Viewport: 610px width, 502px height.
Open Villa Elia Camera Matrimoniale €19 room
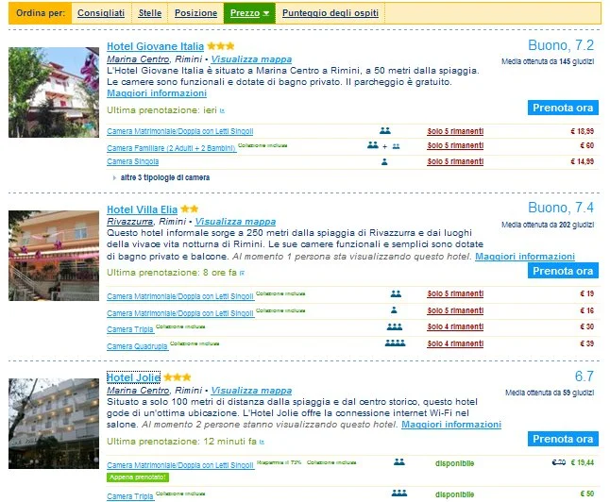click(180, 296)
